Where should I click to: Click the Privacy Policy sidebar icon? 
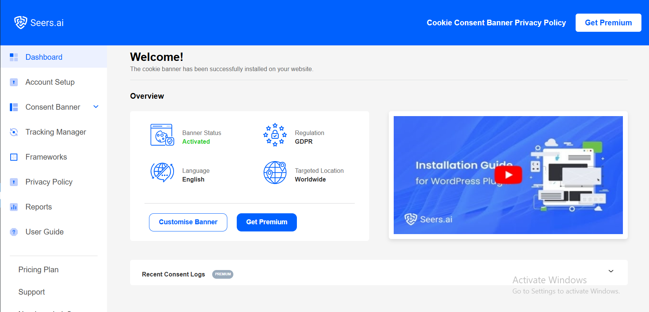point(14,182)
